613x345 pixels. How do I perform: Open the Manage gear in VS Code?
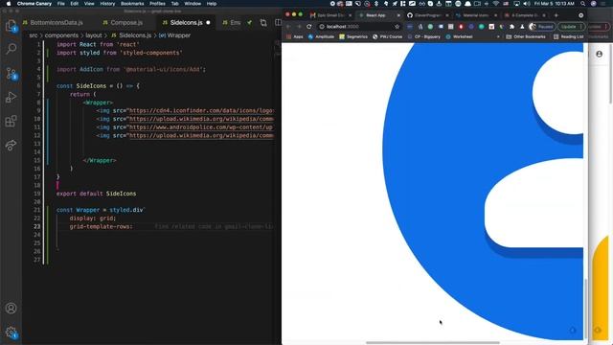[11, 333]
